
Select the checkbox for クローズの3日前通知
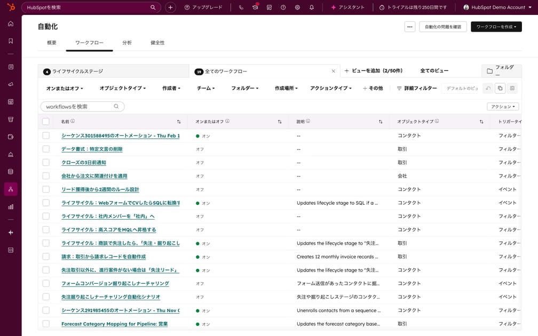[45, 162]
